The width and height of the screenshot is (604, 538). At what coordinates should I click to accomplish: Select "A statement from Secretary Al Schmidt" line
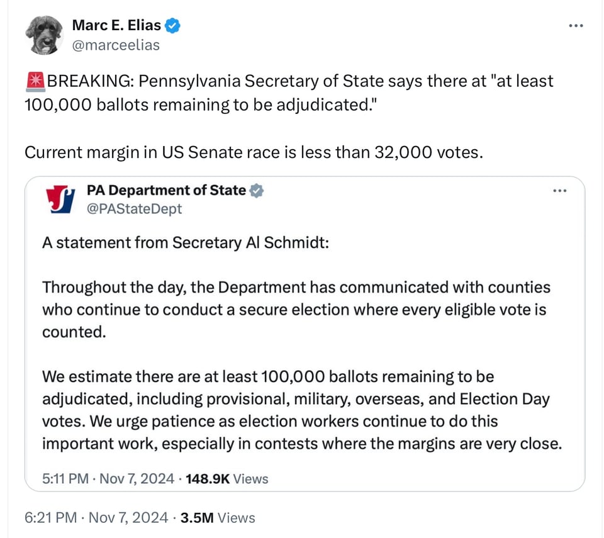pyautogui.click(x=185, y=242)
